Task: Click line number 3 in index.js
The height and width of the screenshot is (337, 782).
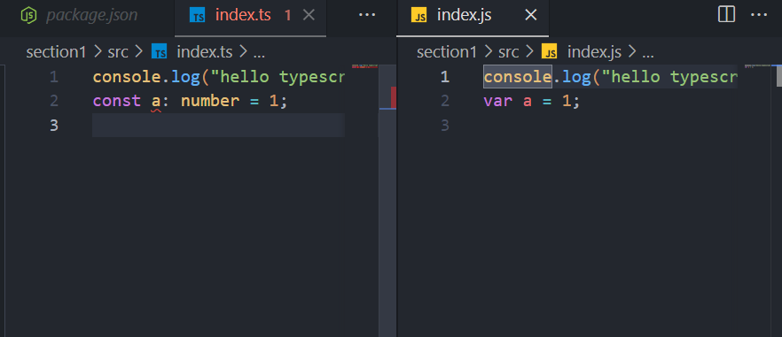Action: coord(445,126)
